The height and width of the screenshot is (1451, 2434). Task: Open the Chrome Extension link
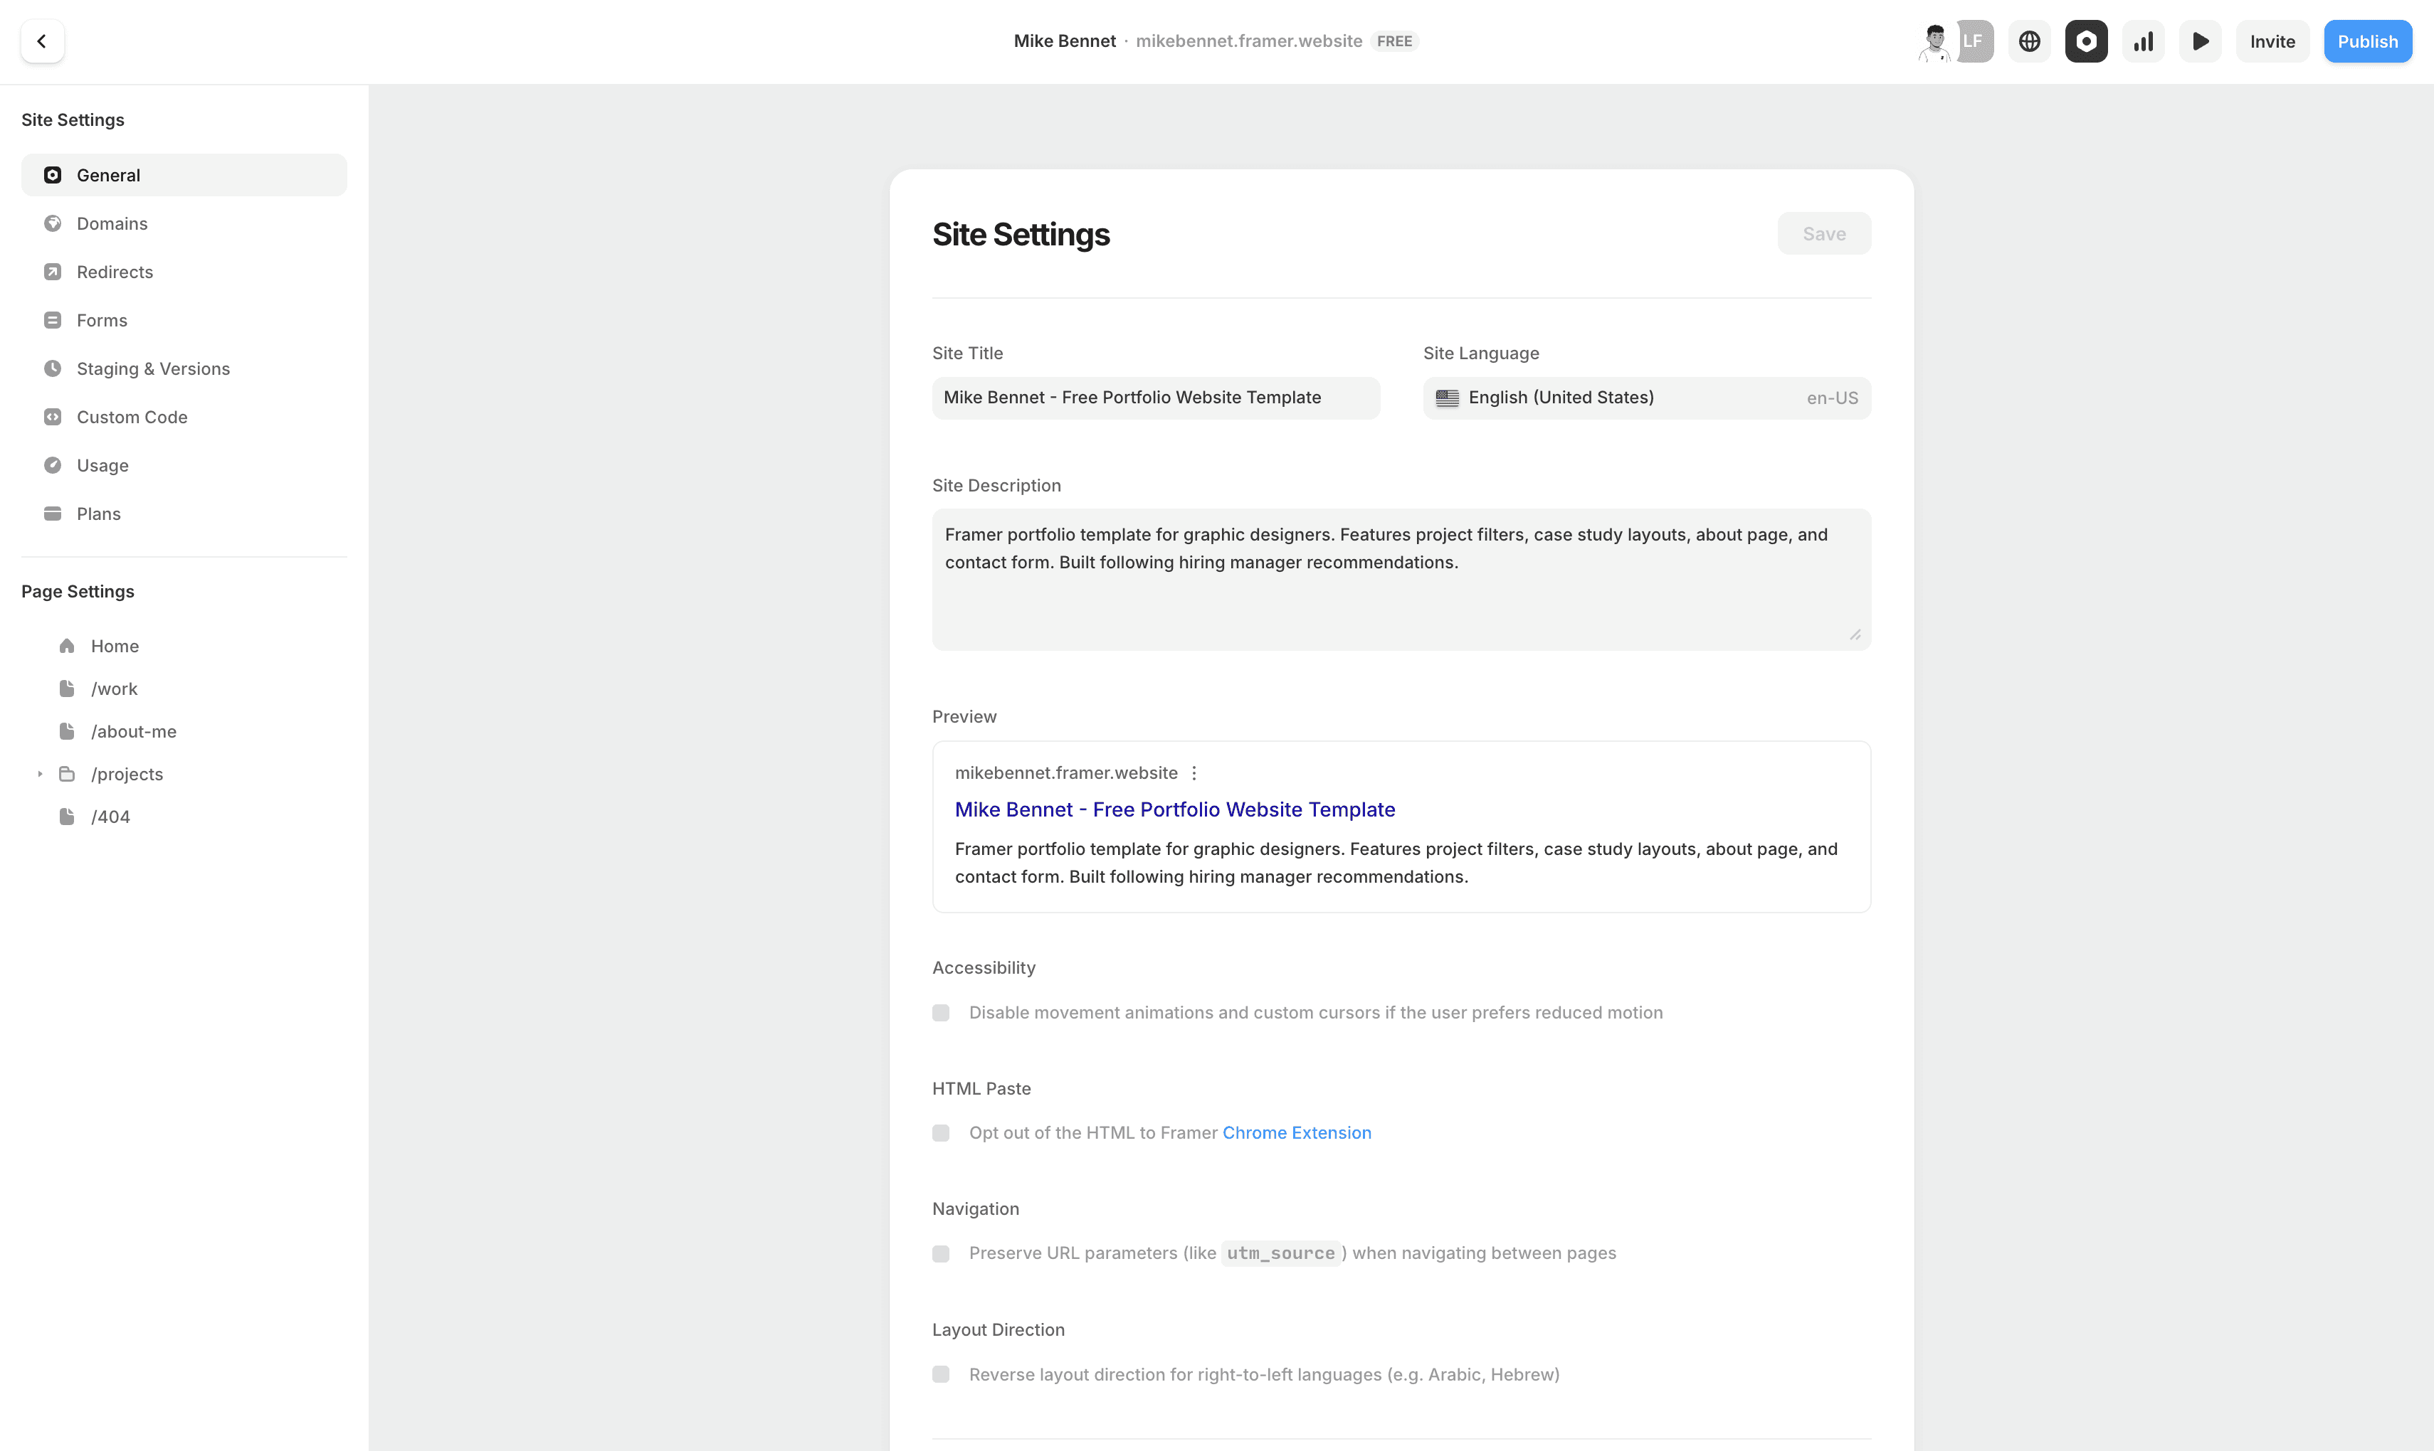pos(1296,1132)
